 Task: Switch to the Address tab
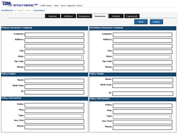tap(68, 16)
